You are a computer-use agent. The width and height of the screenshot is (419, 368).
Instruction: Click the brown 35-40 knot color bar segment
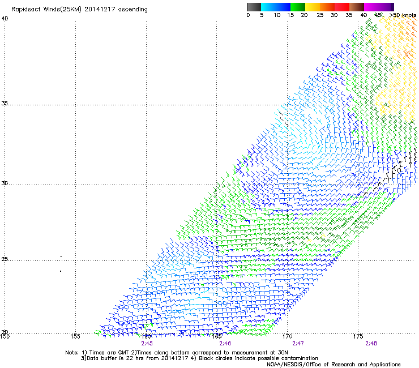[357, 7]
